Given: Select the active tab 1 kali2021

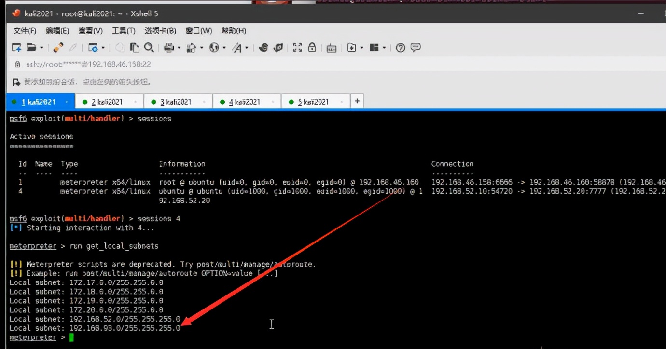Looking at the screenshot, I should [x=41, y=102].
